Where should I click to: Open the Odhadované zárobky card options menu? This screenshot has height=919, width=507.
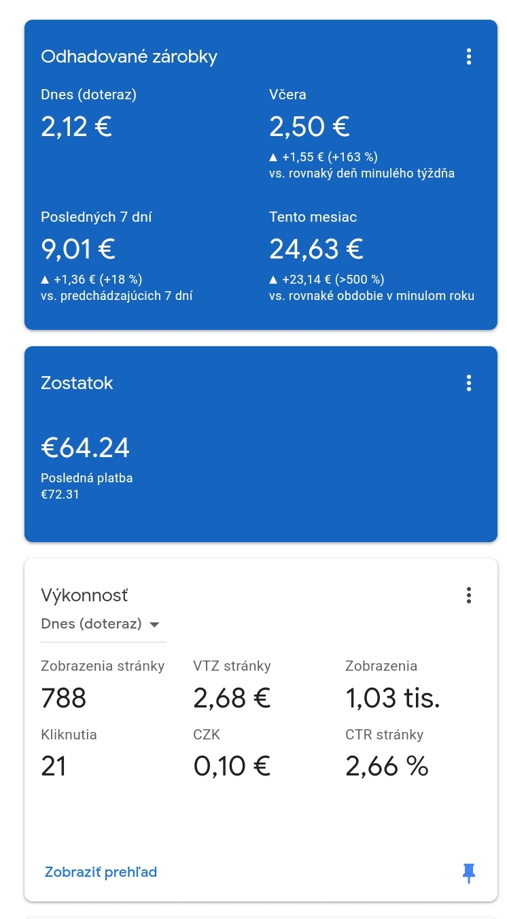pyautogui.click(x=468, y=56)
